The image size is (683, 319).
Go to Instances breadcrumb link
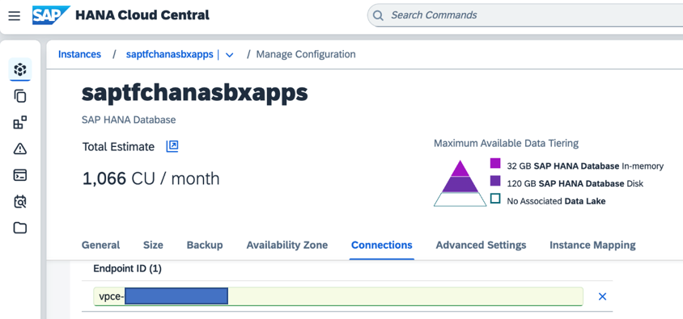pos(80,54)
